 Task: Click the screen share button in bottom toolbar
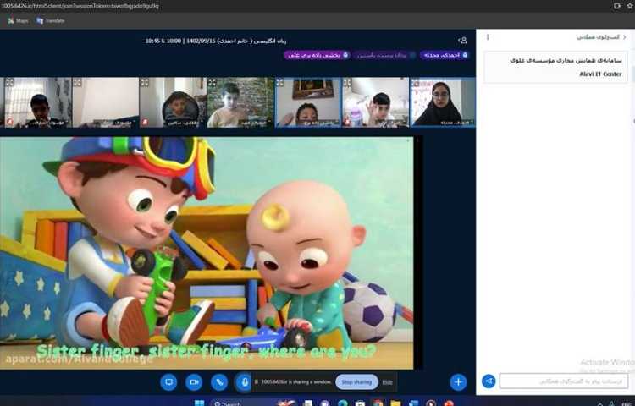coord(168,382)
